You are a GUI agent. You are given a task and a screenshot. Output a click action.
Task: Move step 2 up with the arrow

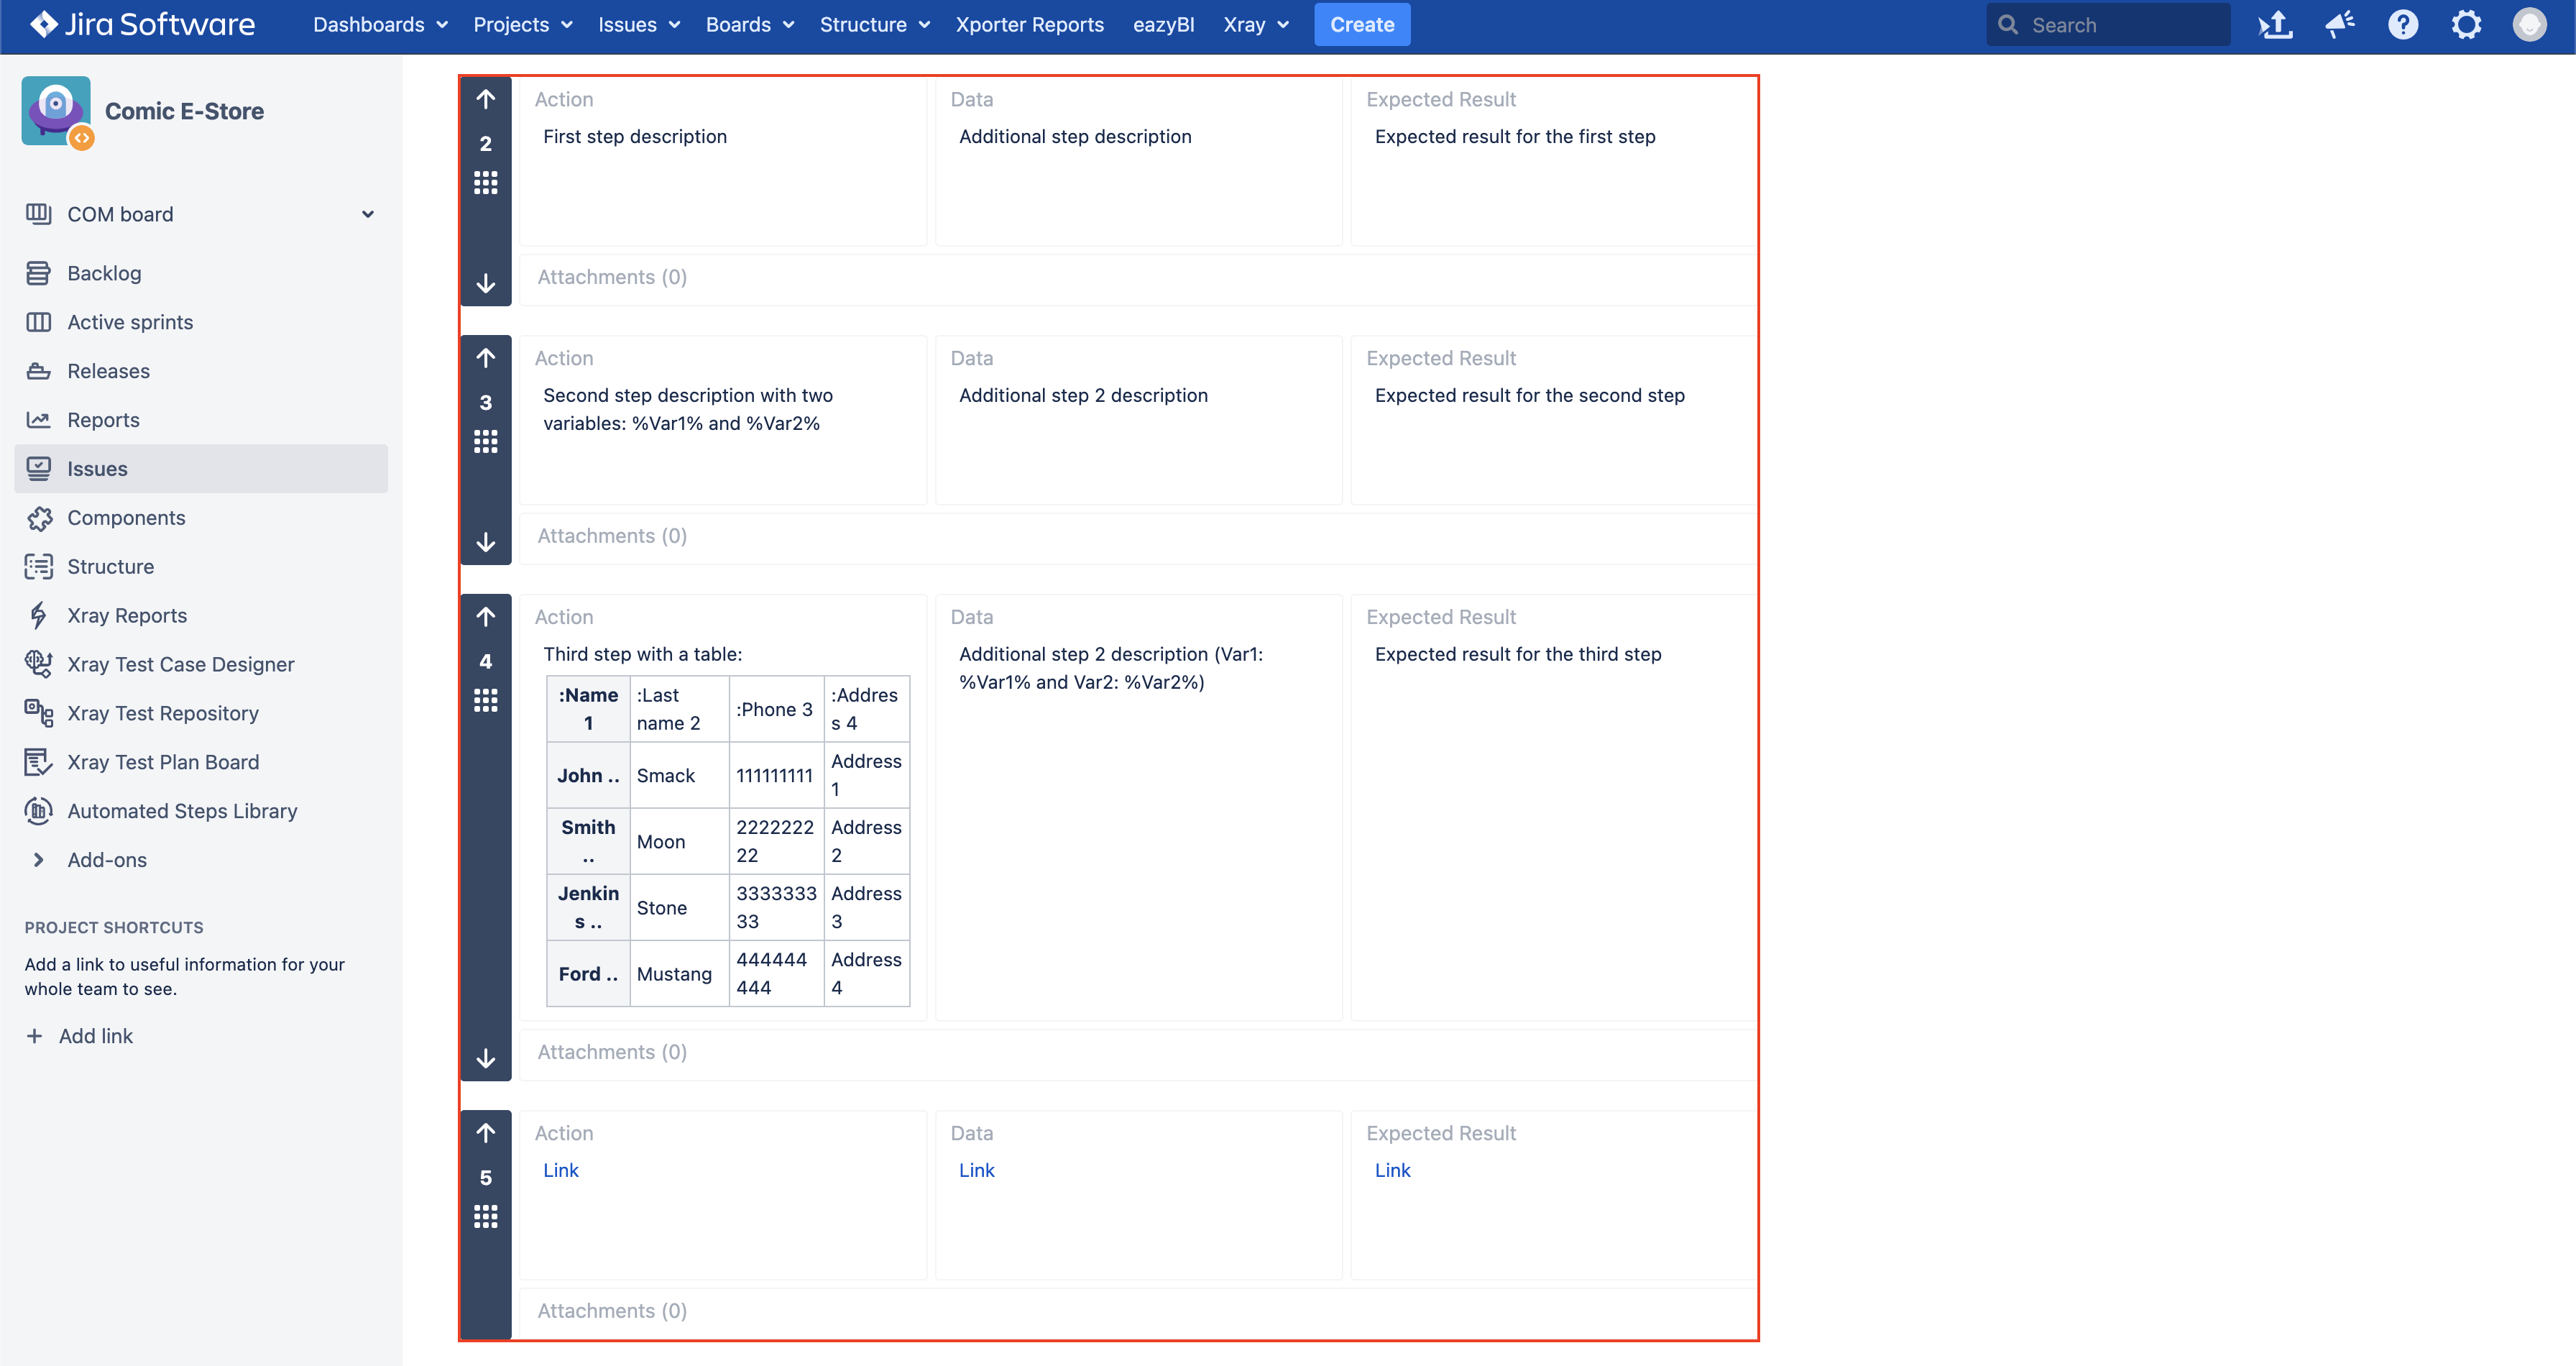(486, 99)
